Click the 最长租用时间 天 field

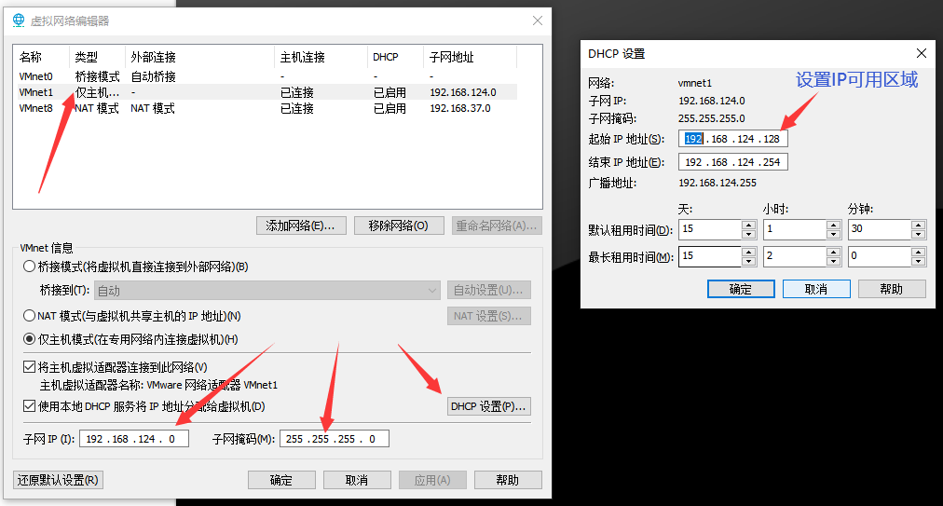click(710, 256)
